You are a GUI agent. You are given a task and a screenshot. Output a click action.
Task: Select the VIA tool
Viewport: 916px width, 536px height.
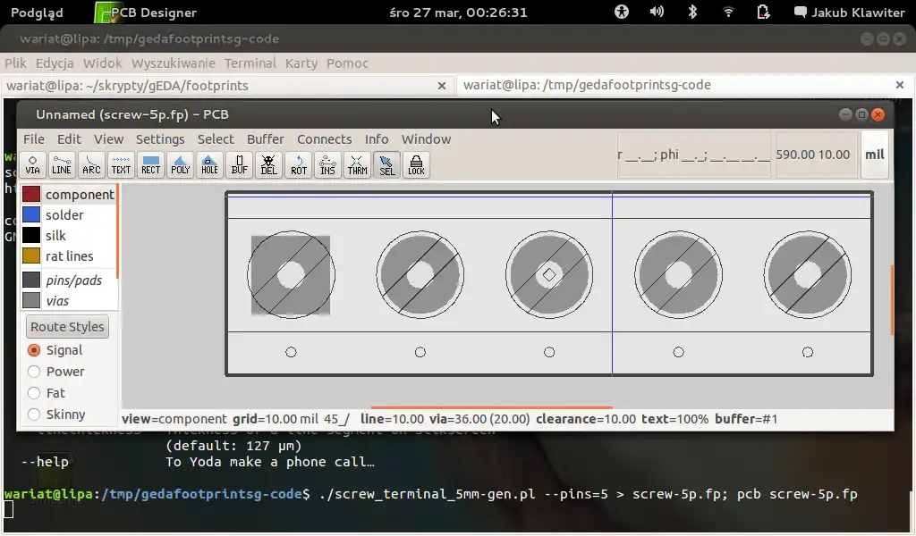(x=33, y=165)
